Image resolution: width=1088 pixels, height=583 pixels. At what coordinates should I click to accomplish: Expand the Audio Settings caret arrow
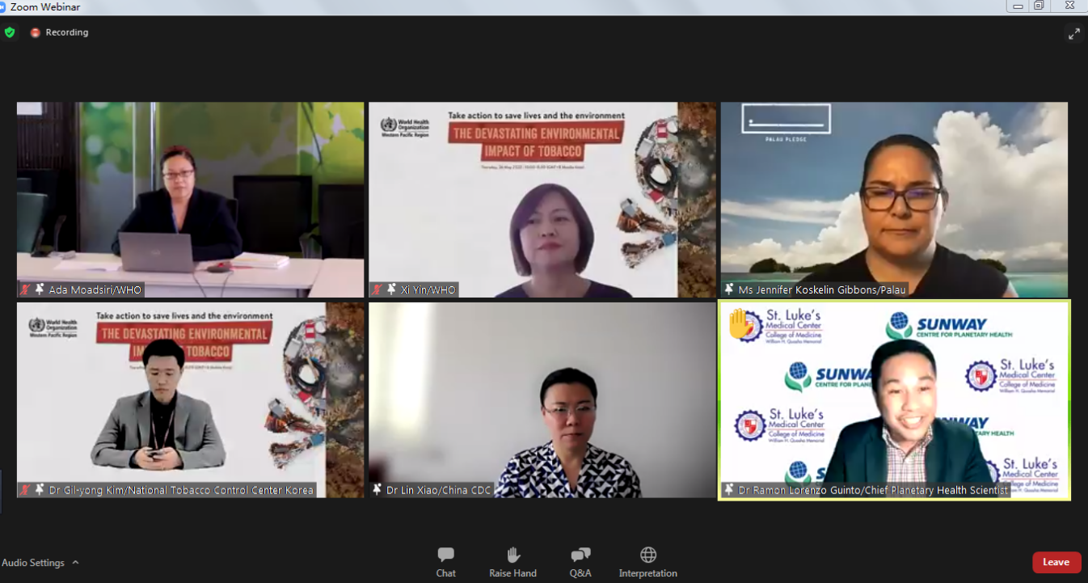tap(75, 563)
